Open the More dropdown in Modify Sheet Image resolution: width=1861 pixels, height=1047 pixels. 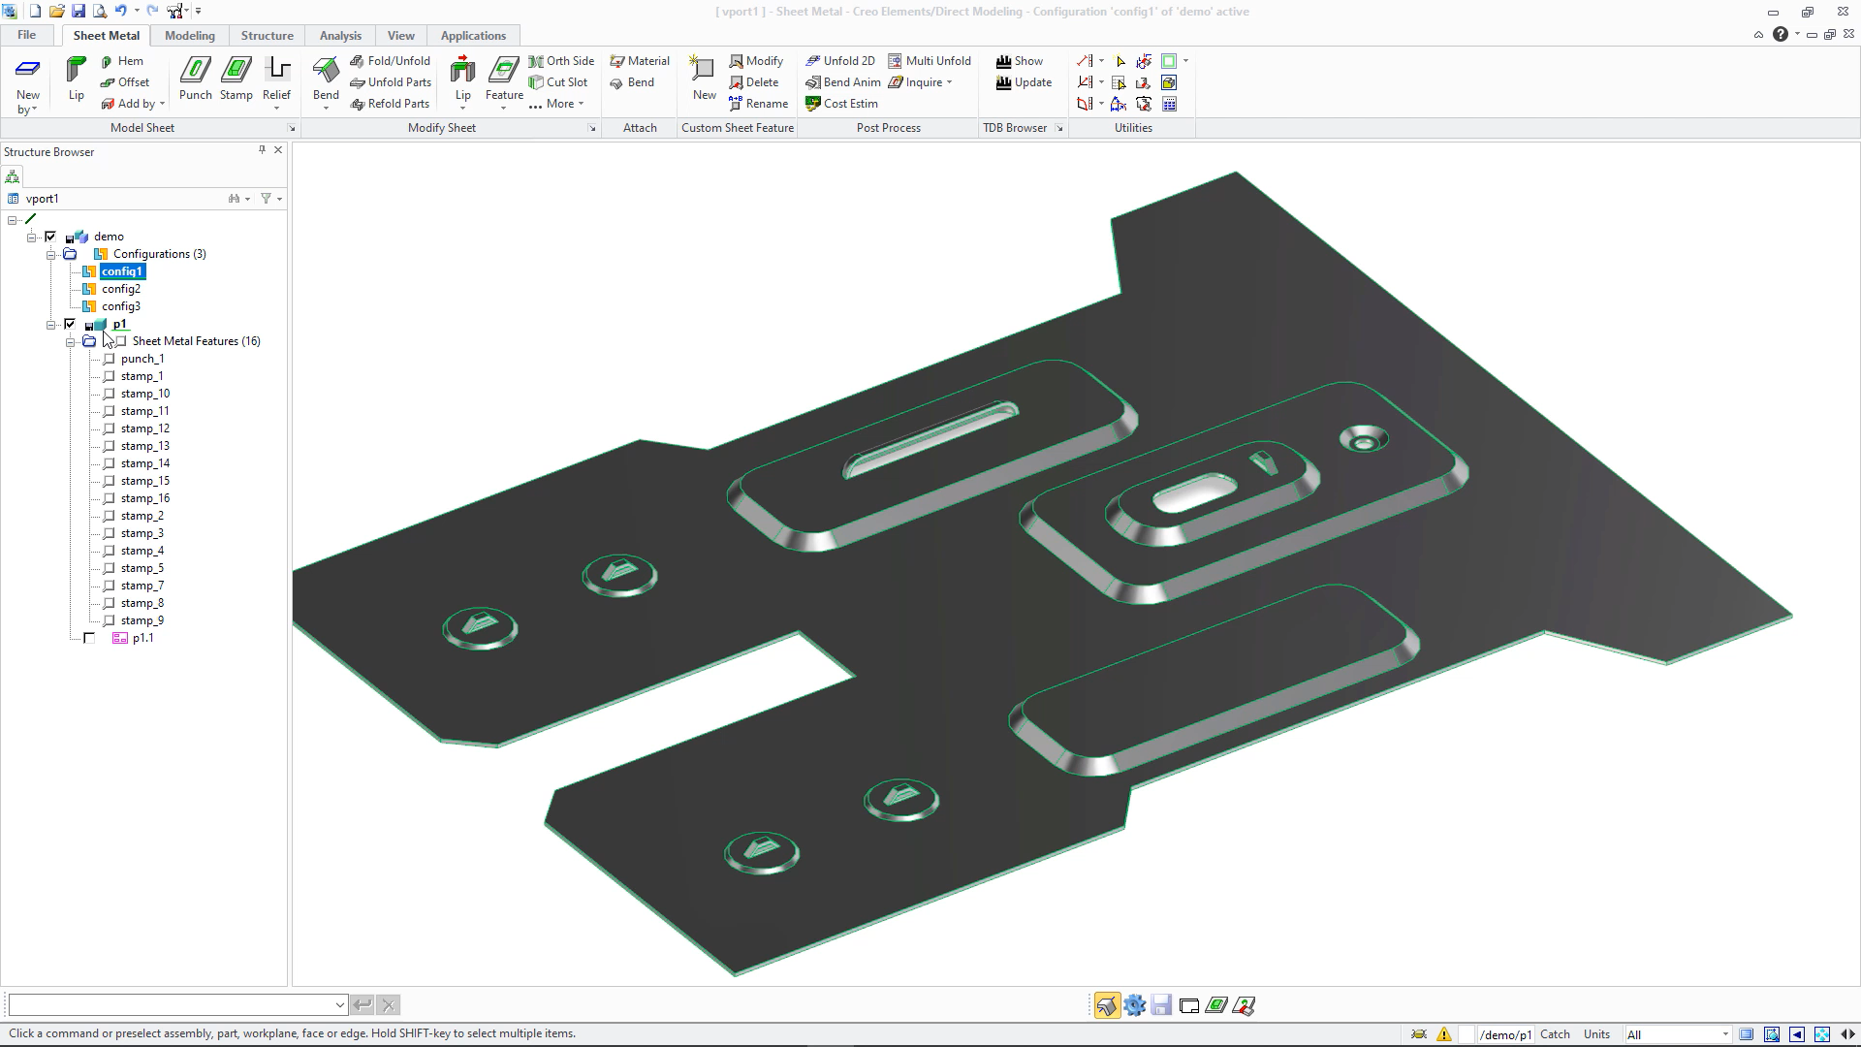click(x=556, y=104)
